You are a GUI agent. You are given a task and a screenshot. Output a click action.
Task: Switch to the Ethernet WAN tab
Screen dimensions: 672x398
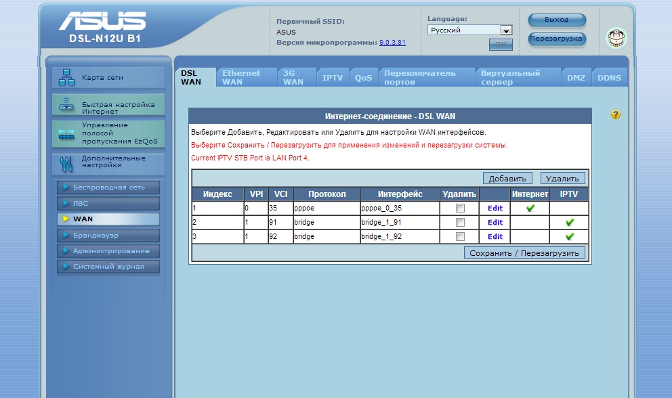click(241, 77)
